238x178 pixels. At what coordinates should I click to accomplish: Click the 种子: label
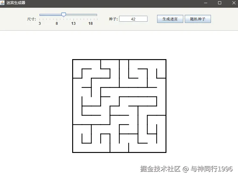(x=113, y=19)
